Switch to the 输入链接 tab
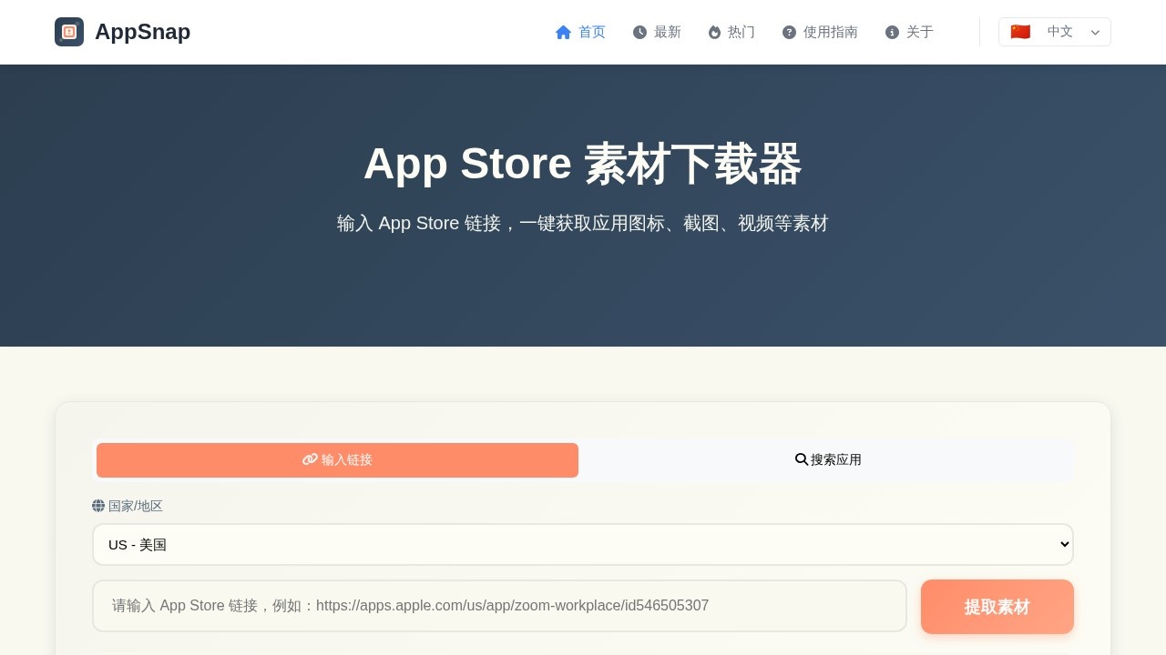This screenshot has height=655, width=1166. tap(337, 460)
